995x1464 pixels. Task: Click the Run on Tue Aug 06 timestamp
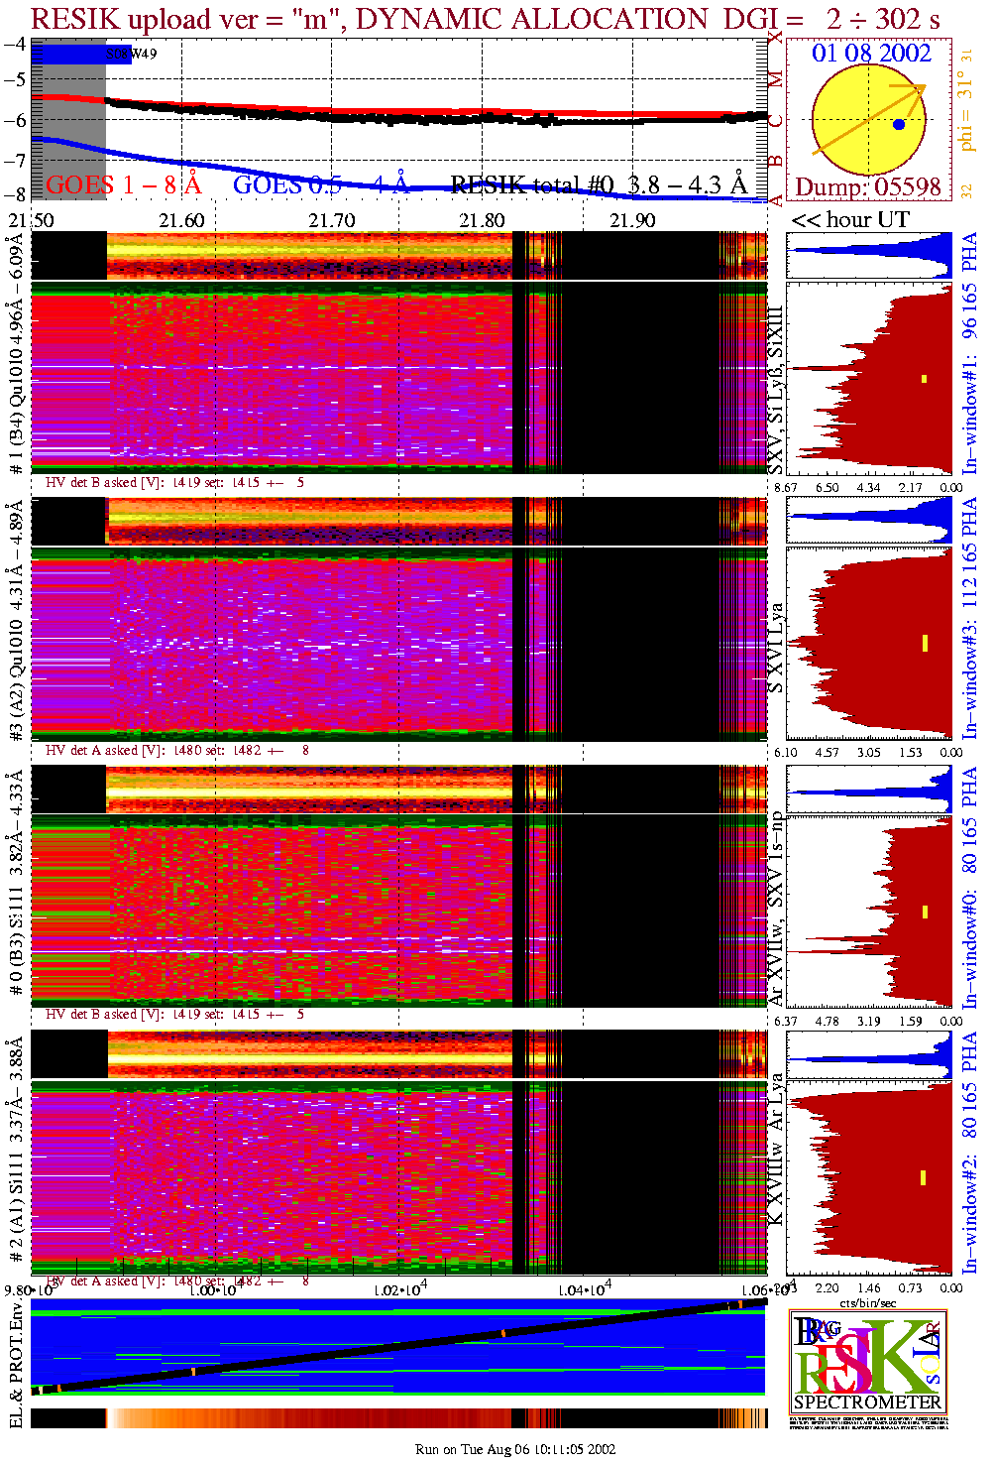(x=514, y=1449)
